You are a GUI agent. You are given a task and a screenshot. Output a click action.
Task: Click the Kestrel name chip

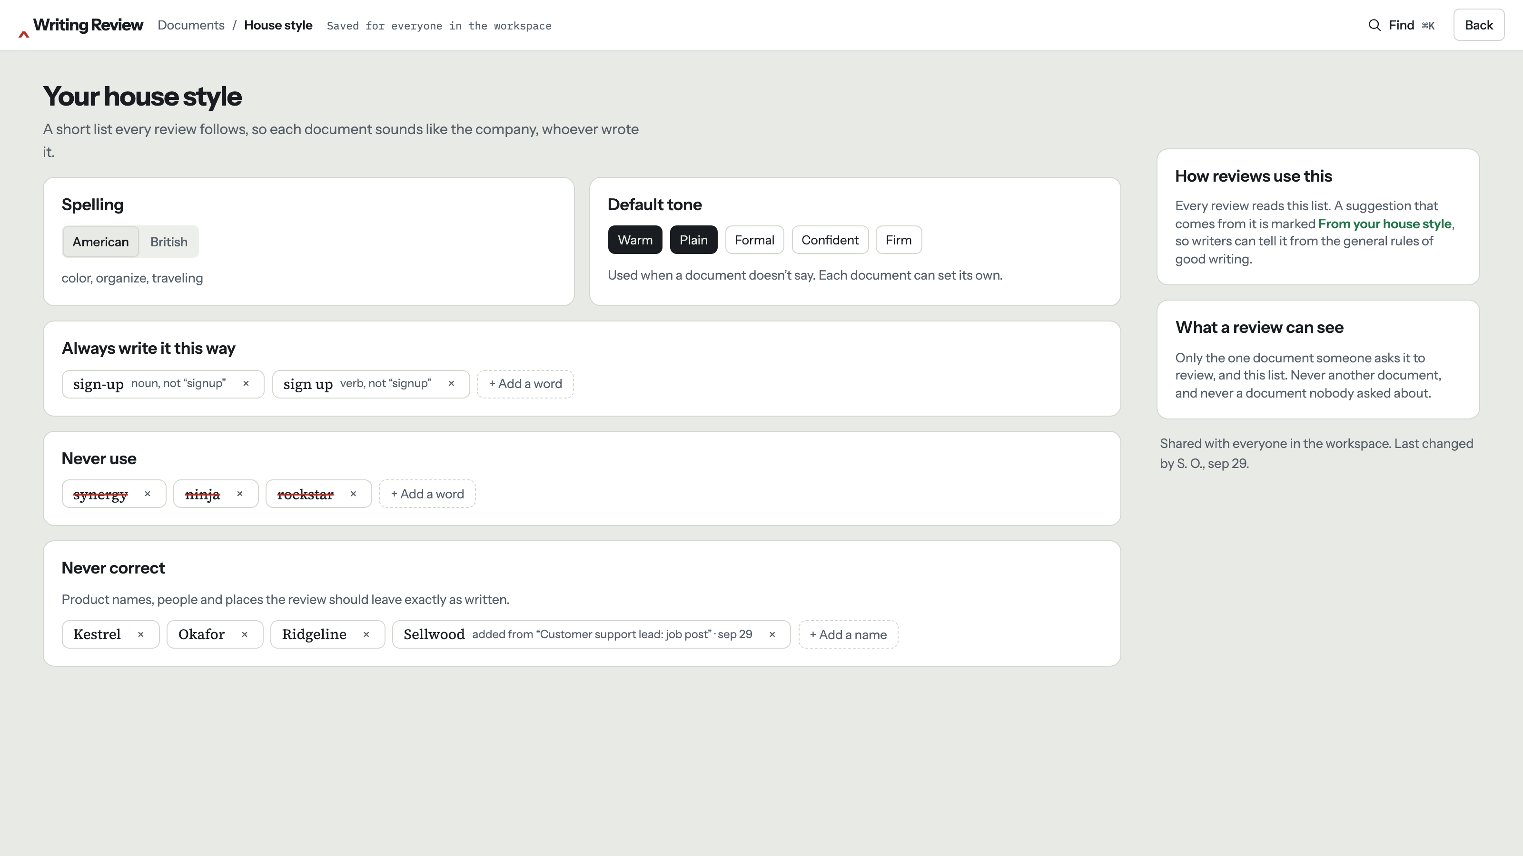click(x=110, y=634)
